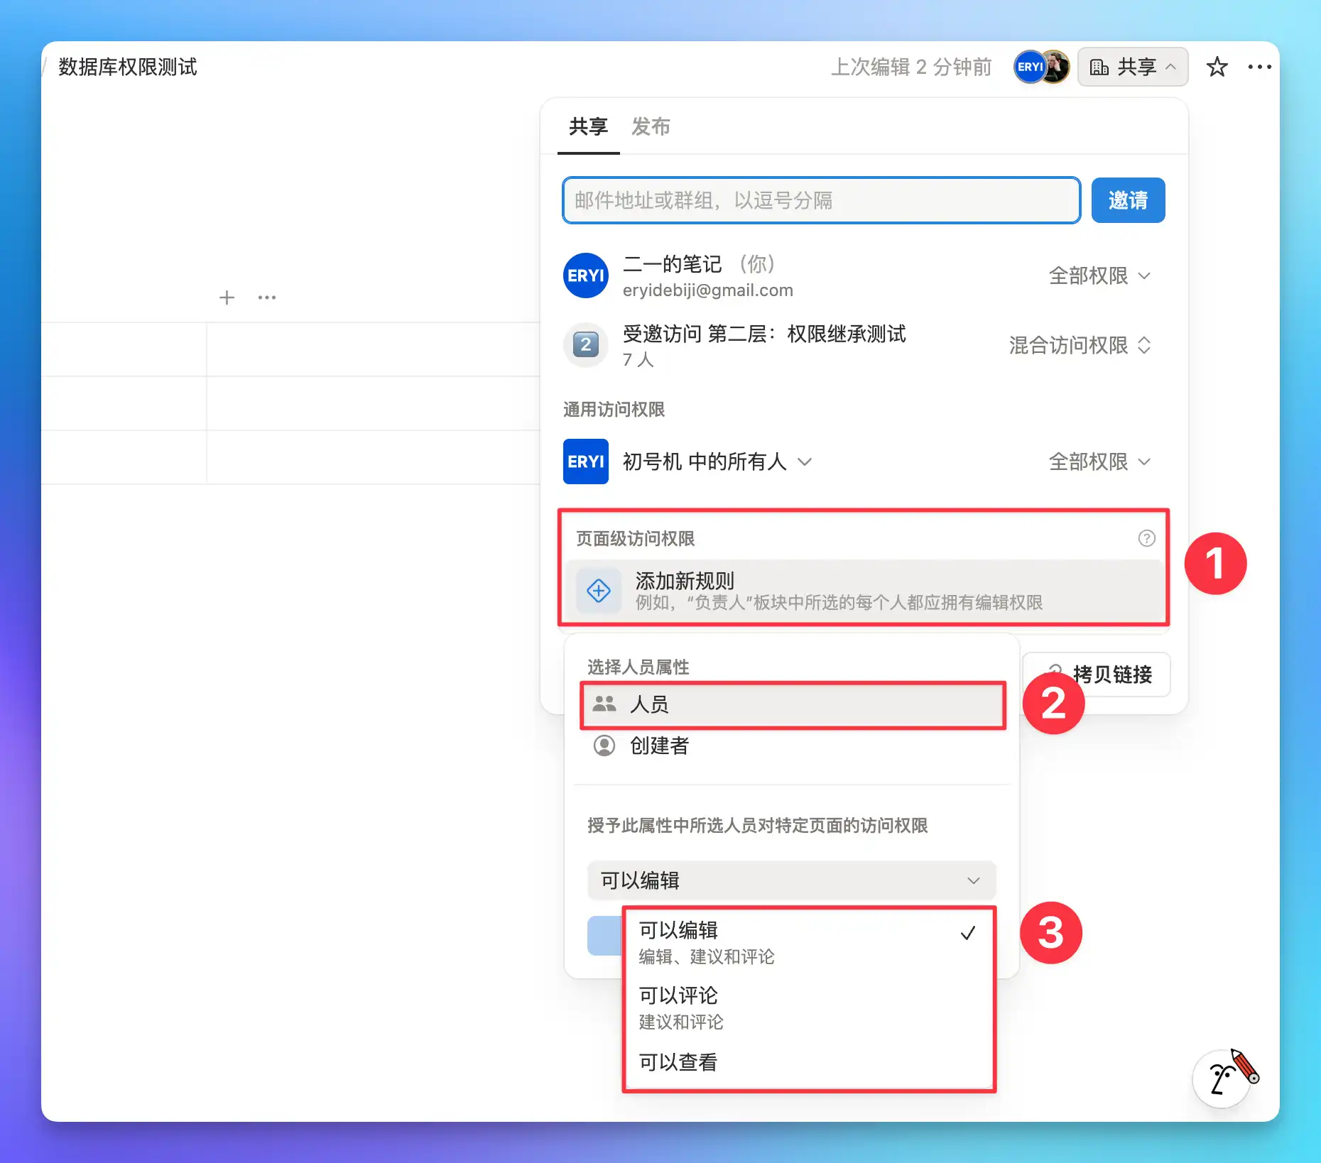Expand 全部权限 dropdown for 二一的笔记
Viewport: 1321px width, 1163px height.
pyautogui.click(x=1099, y=275)
